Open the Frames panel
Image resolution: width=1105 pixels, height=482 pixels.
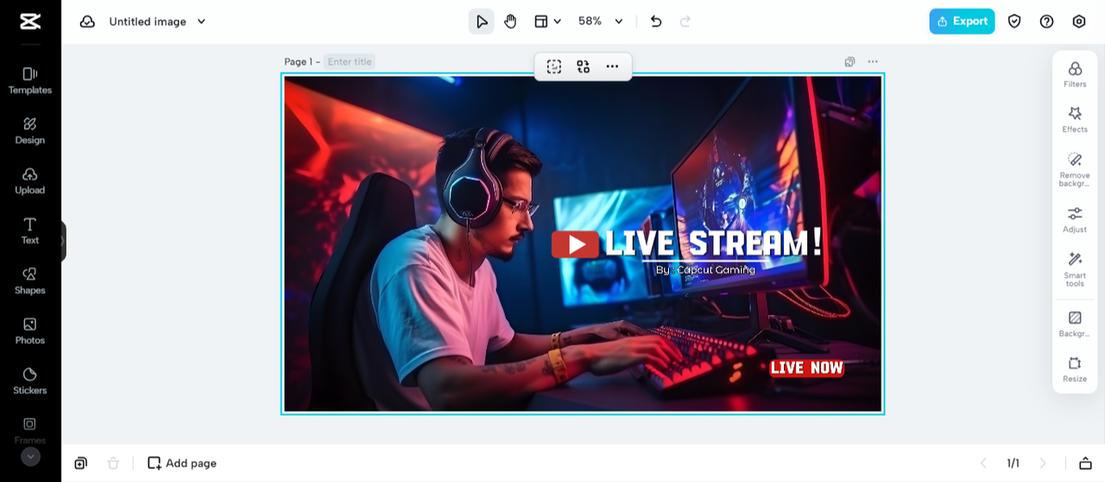[x=30, y=429]
